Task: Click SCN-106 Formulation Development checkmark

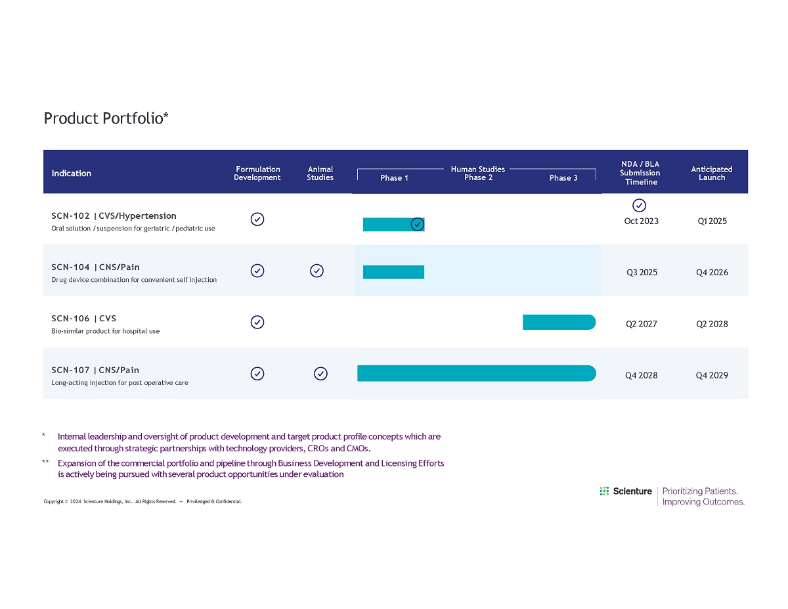Action: tap(257, 322)
